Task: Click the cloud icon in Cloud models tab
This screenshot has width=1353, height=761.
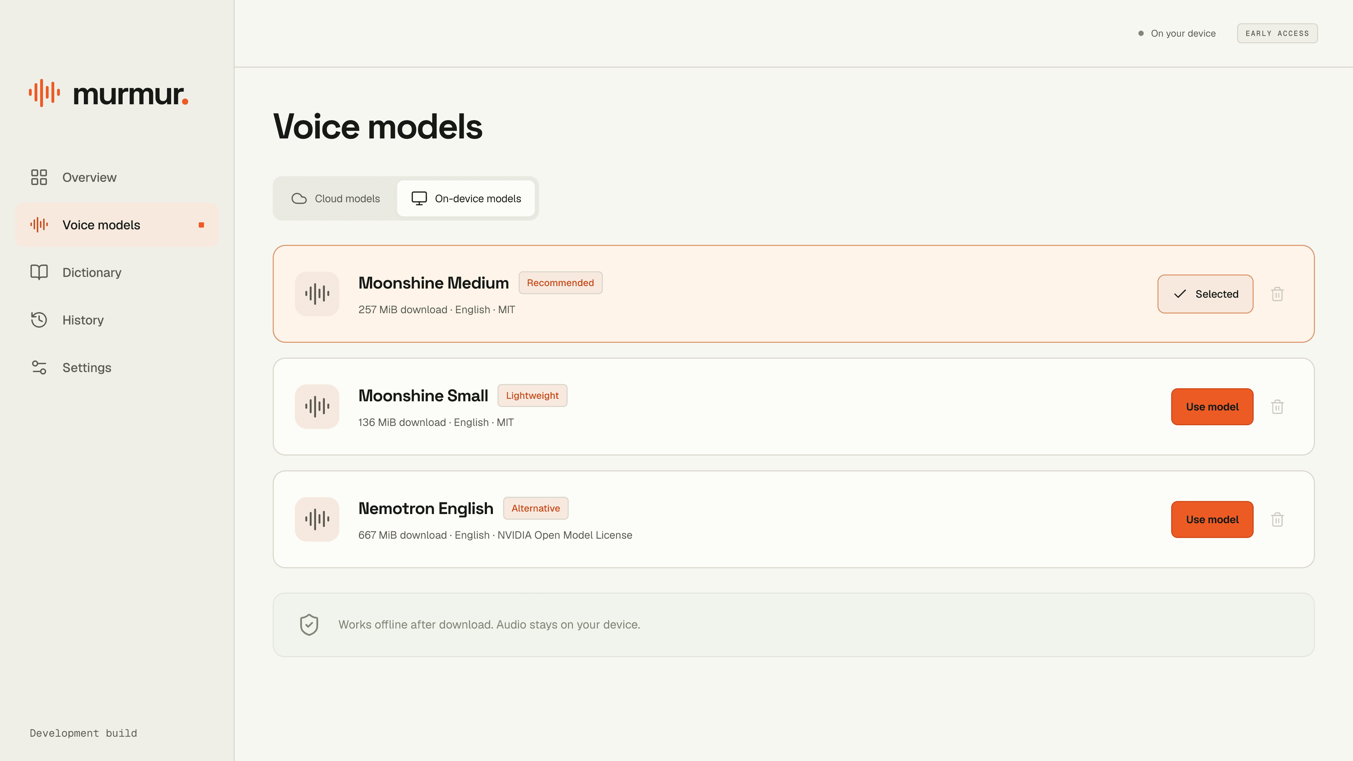Action: point(299,198)
